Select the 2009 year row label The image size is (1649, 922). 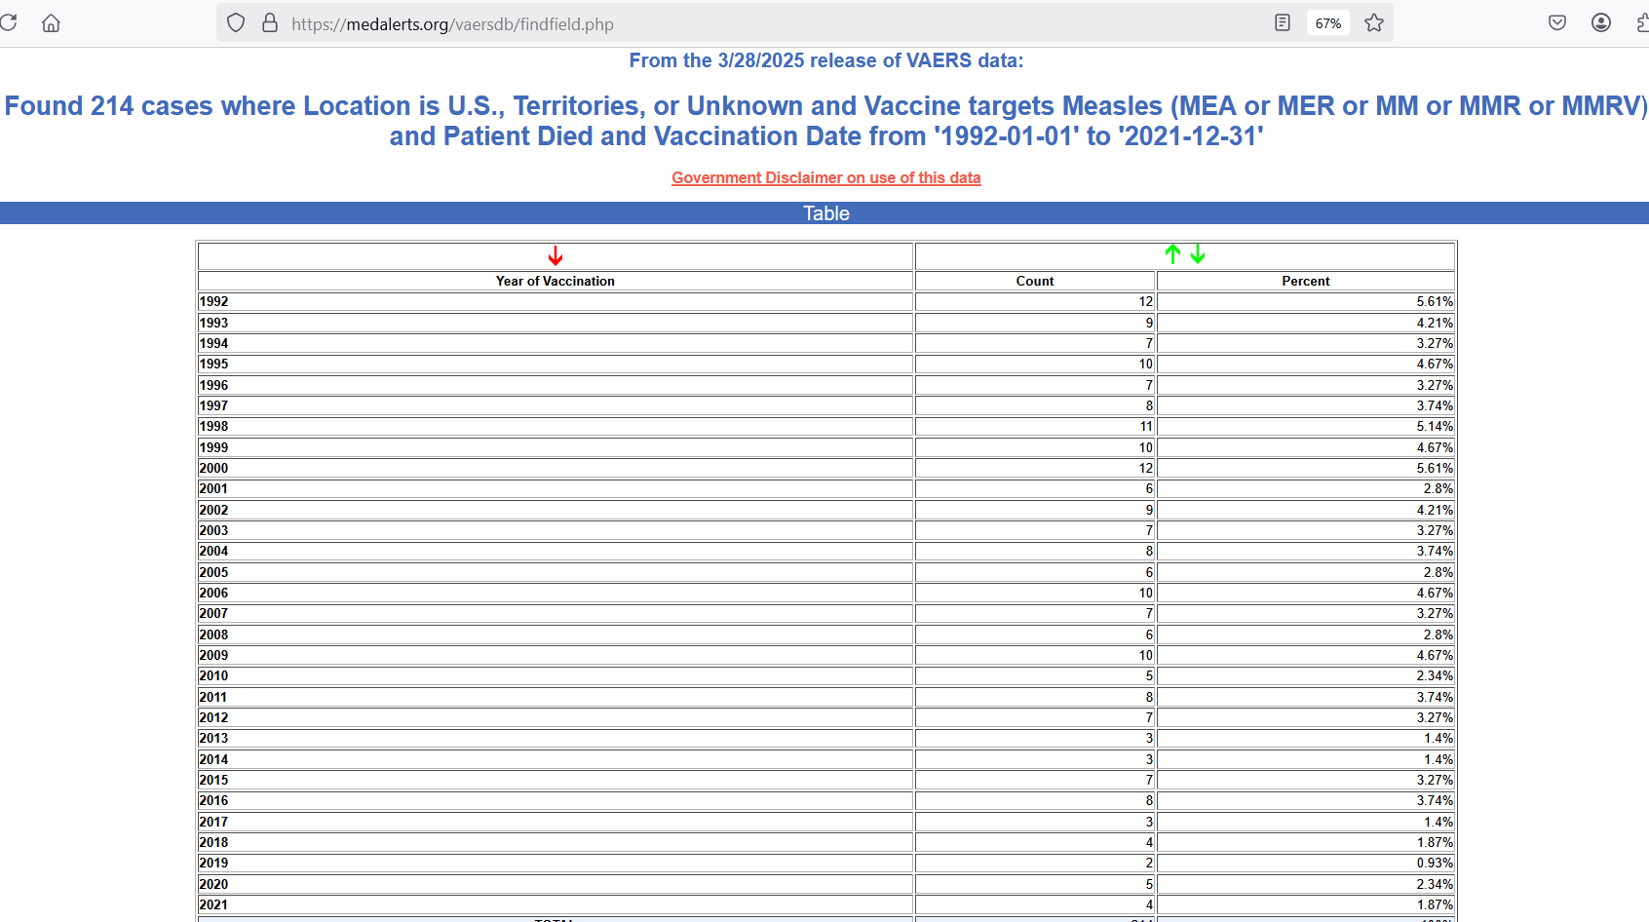click(213, 655)
